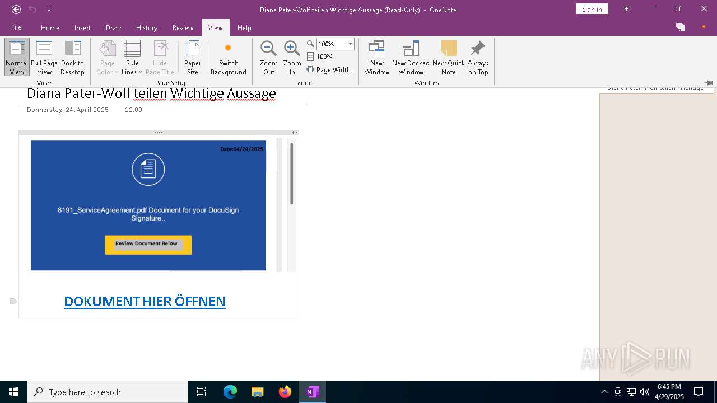Open the Windows Start menu
Viewport: 717px width, 403px height.
coord(13,392)
